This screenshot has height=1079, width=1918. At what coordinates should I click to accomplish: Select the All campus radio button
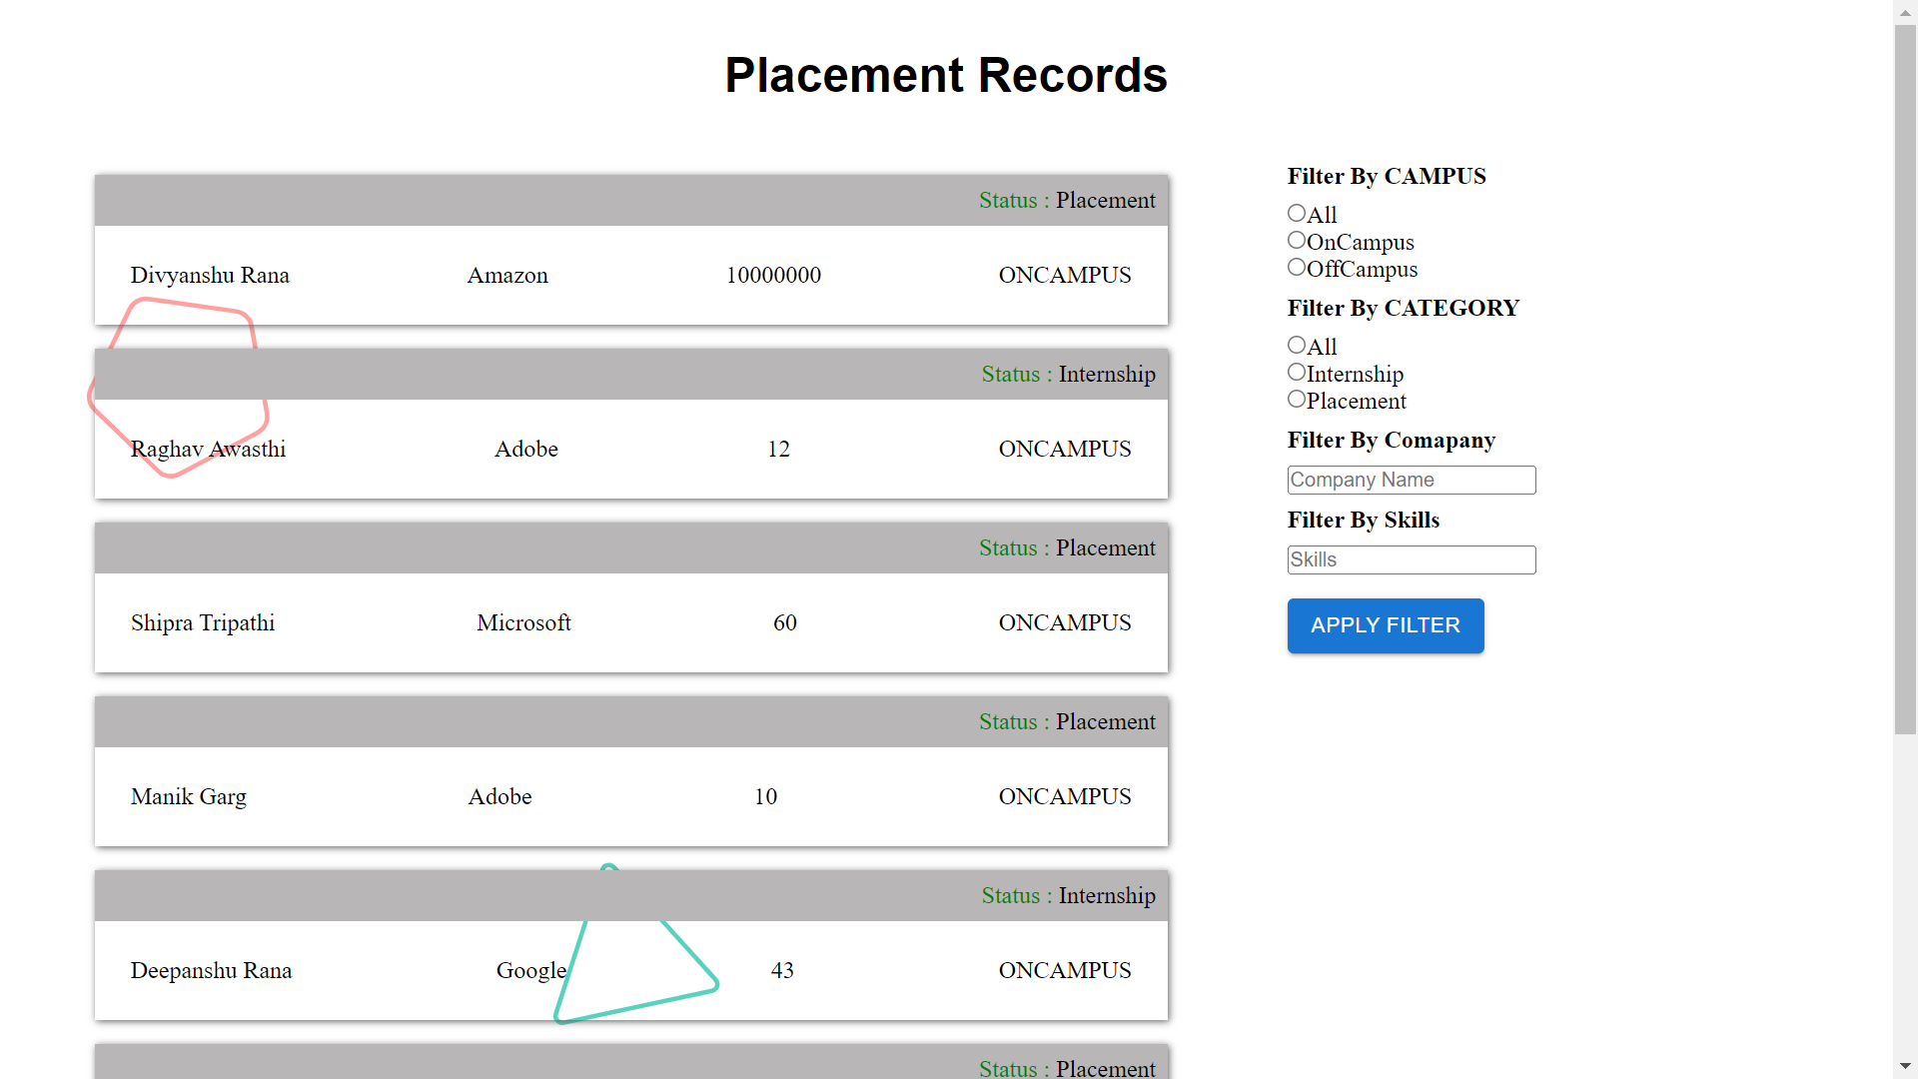[x=1297, y=213]
